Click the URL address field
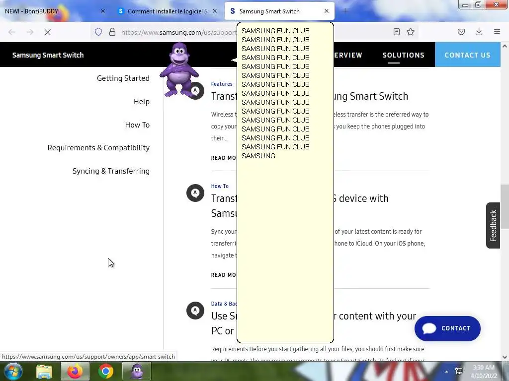 (x=178, y=32)
